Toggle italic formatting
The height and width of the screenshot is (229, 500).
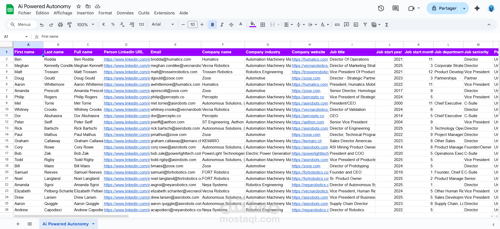(x=222, y=25)
